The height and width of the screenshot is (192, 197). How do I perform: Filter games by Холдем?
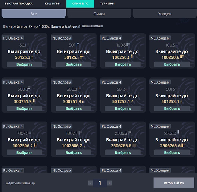click(165, 14)
